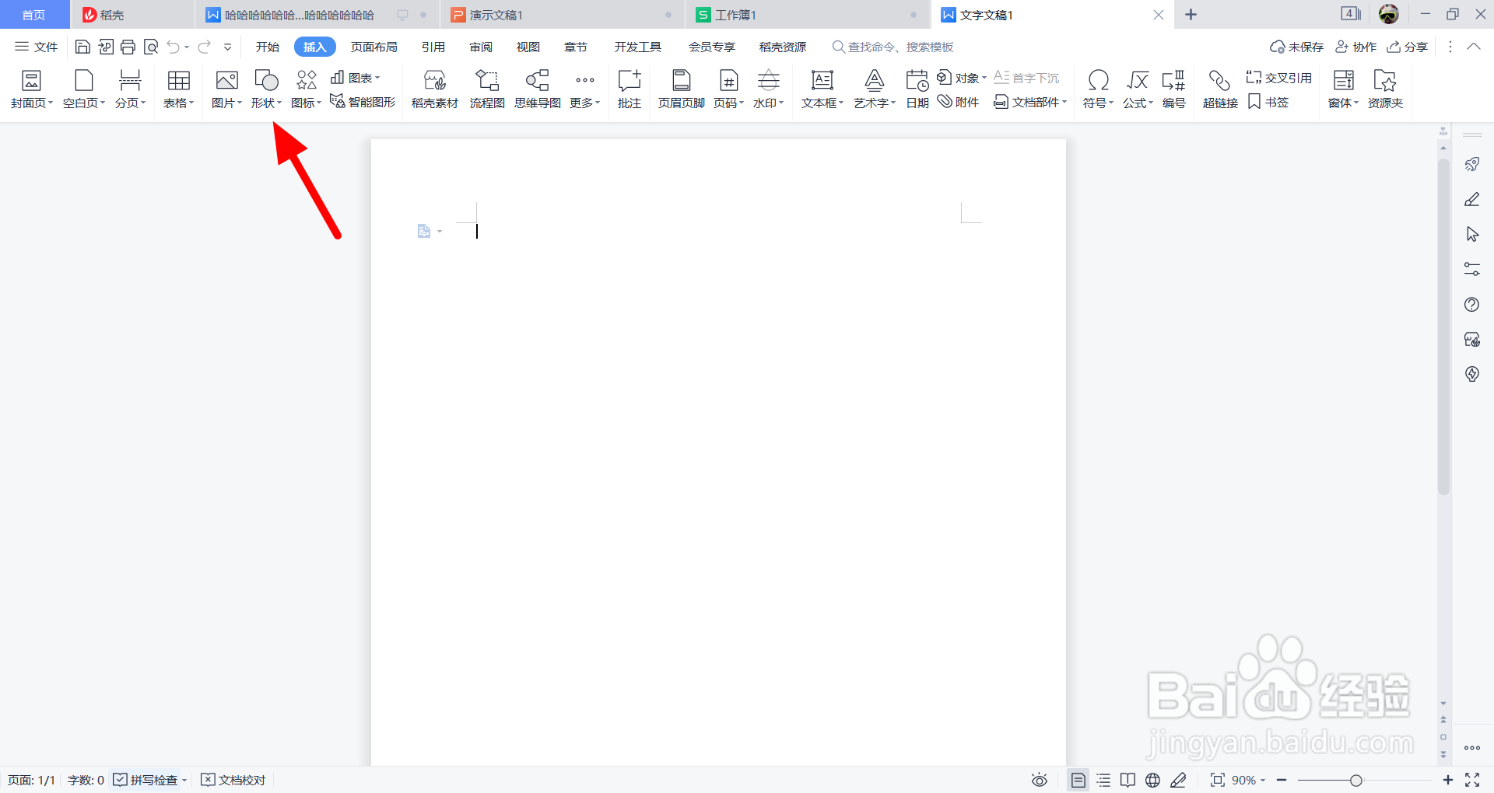Insert an attachment (附件)
Image resolution: width=1494 pixels, height=793 pixels.
tap(958, 102)
